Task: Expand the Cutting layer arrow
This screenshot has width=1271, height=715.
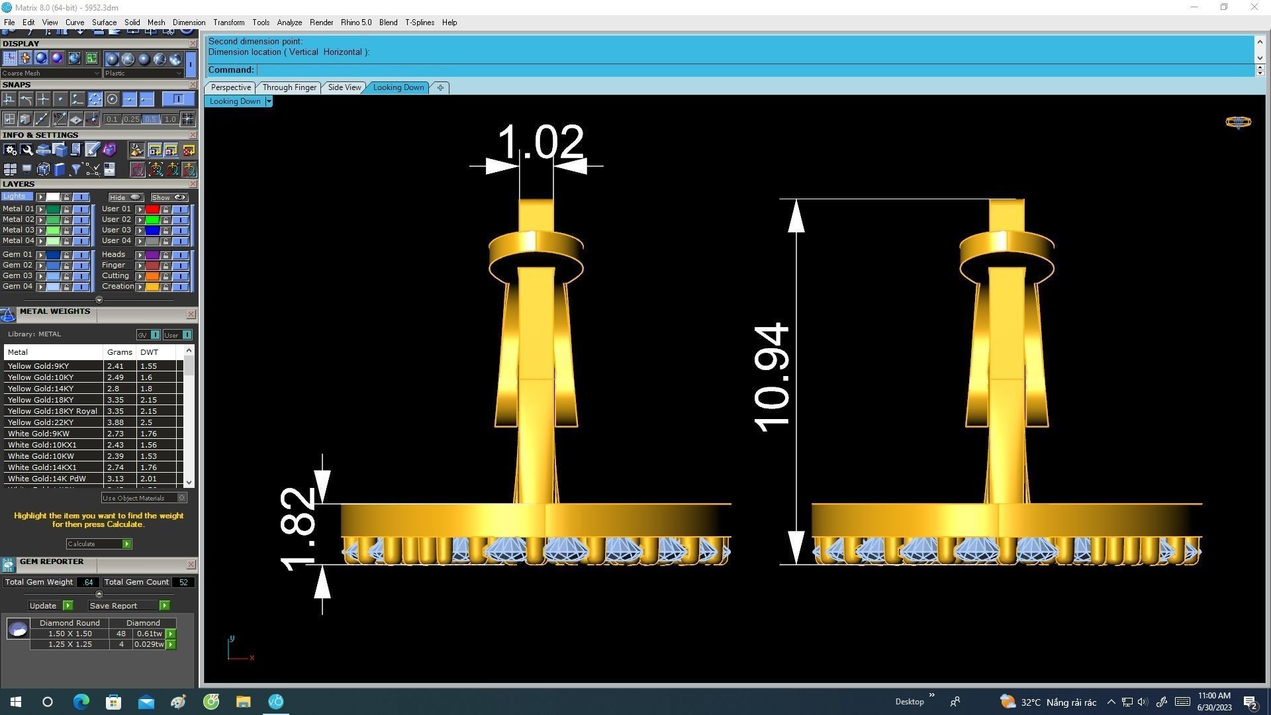Action: (x=140, y=276)
